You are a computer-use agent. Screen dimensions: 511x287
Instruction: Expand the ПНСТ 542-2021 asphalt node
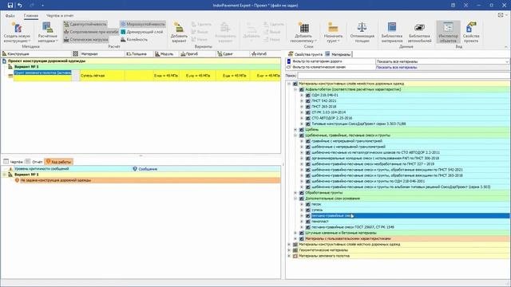tap(302, 101)
